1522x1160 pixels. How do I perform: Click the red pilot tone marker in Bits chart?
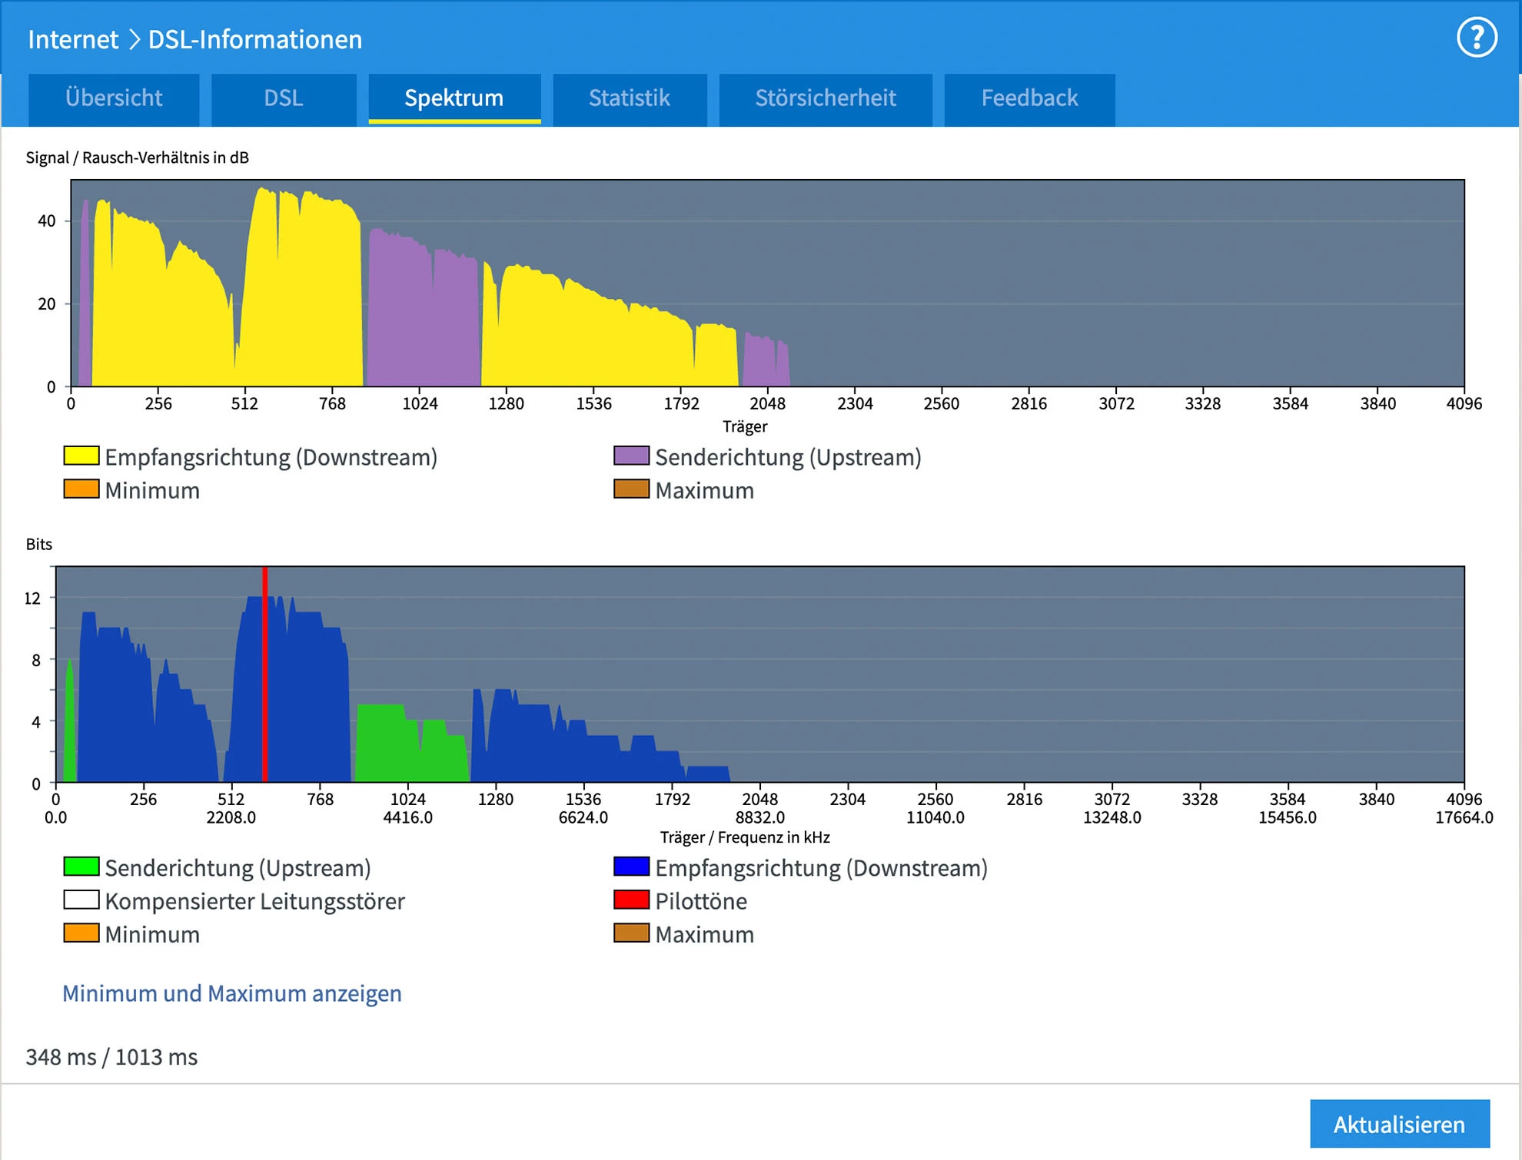(x=264, y=676)
